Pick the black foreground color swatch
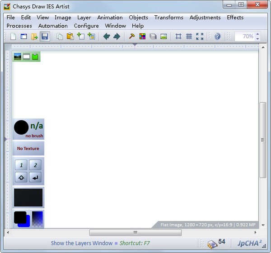Image resolution: width=271 pixels, height=253 pixels. (20, 217)
